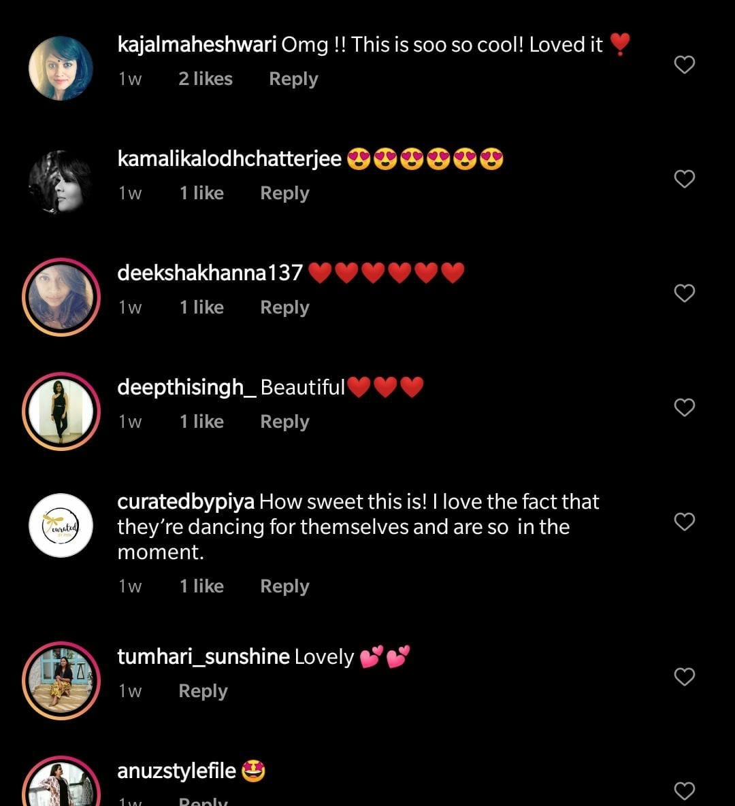The height and width of the screenshot is (806, 735).
Task: Heart the comment from deepthisingh_
Action: coord(684,407)
